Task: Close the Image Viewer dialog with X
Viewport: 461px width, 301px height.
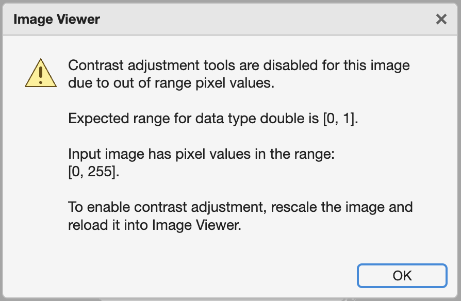Action: [441, 20]
